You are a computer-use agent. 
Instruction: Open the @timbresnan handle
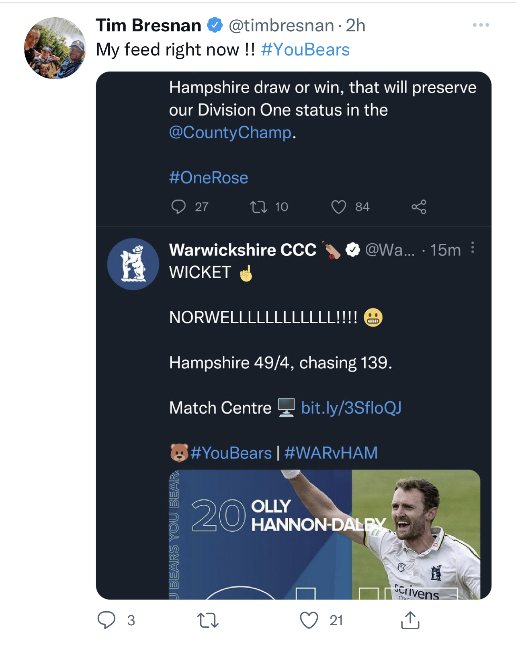tap(281, 25)
